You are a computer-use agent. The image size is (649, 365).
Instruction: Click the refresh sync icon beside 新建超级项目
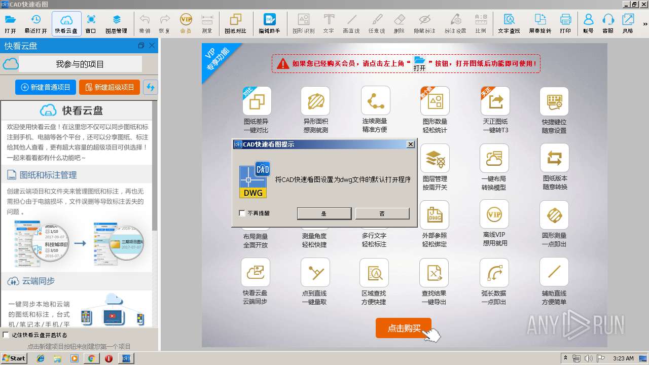pyautogui.click(x=150, y=87)
